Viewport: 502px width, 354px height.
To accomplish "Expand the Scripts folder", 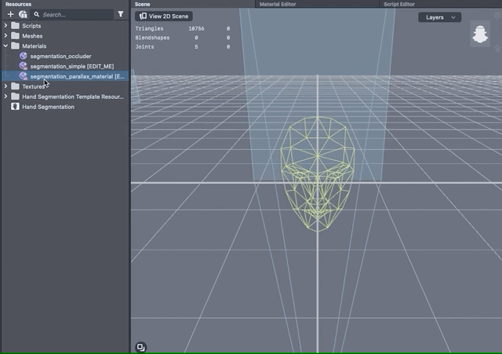I will click(x=6, y=26).
